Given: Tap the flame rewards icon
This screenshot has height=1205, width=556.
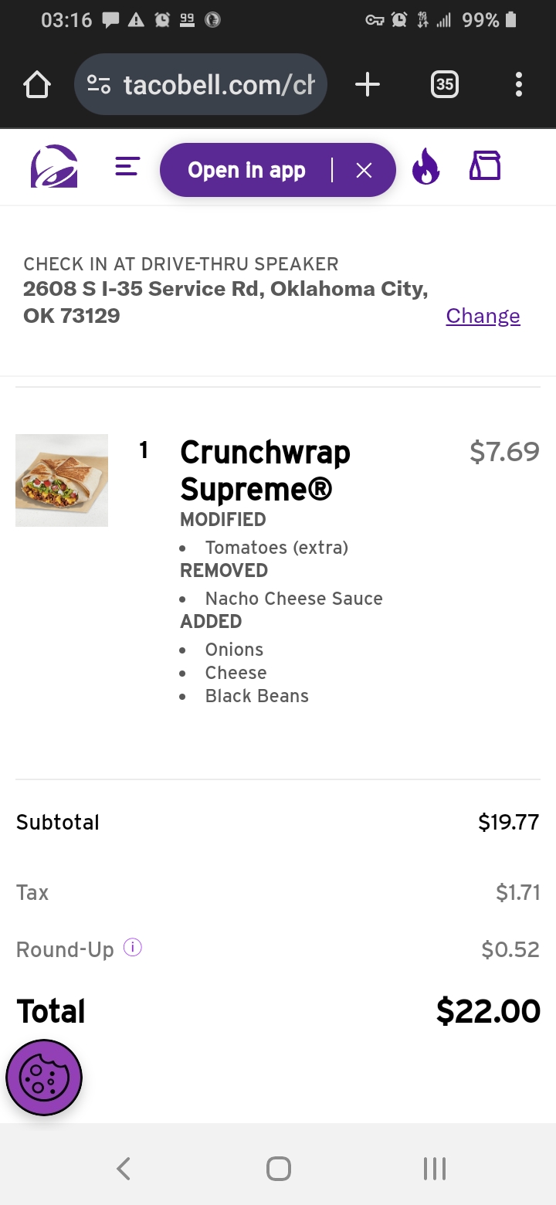Looking at the screenshot, I should click(x=425, y=167).
